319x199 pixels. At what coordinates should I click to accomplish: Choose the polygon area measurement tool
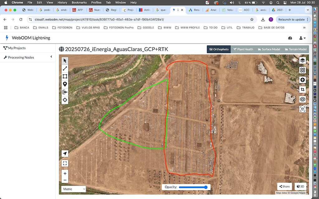[x=65, y=76]
